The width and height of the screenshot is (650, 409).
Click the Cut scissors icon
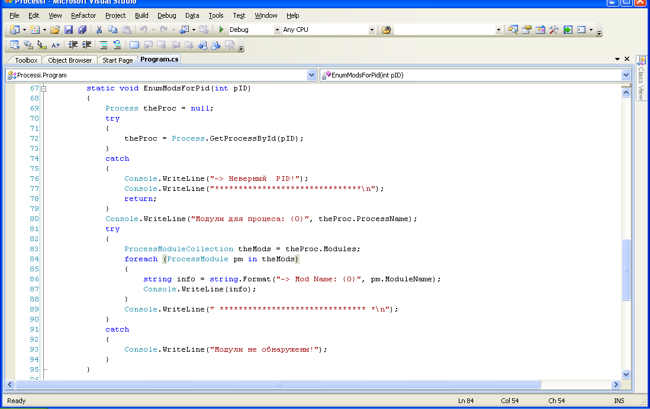coord(99,30)
